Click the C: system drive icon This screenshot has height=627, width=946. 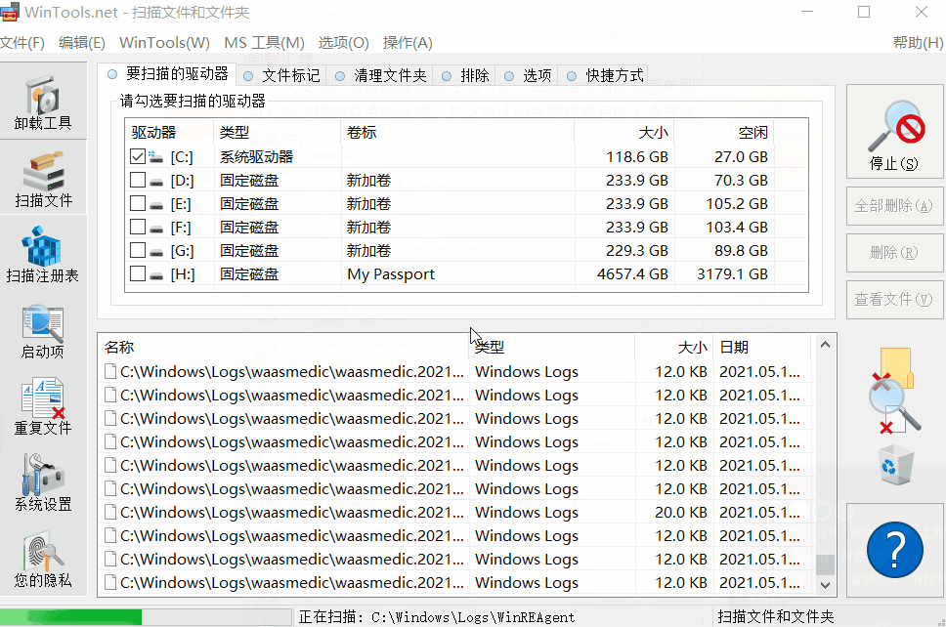point(155,157)
